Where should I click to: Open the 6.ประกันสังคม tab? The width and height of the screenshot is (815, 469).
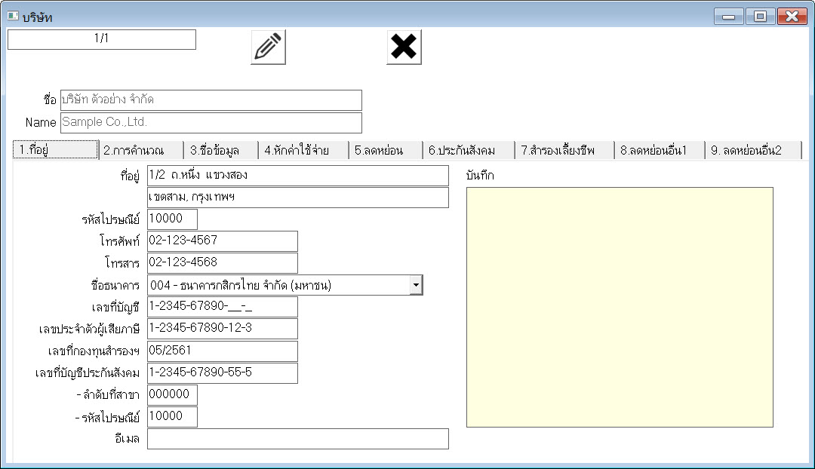[468, 150]
